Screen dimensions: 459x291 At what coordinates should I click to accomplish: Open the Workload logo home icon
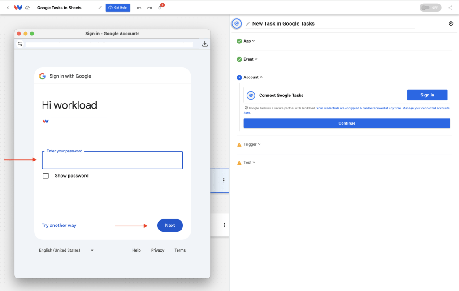click(x=18, y=8)
